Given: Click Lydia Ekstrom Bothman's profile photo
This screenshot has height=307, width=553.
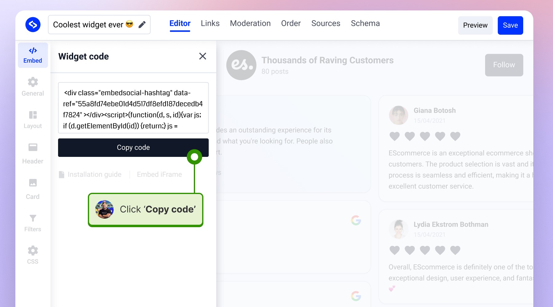Looking at the screenshot, I should tap(398, 229).
